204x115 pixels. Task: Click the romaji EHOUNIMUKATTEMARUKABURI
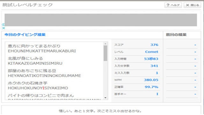[x=42, y=51]
